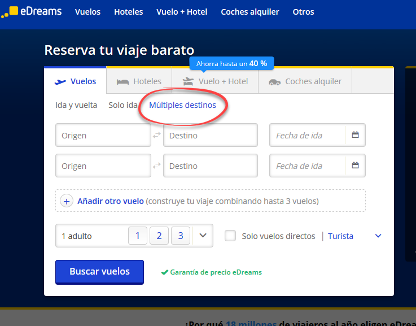Enable Solo vuelos directos checkbox
Viewport: 416px width, 326px height.
click(230, 236)
